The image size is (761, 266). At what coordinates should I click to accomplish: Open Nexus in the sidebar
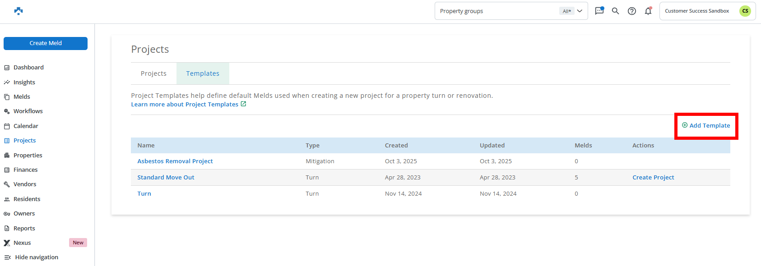(22, 243)
